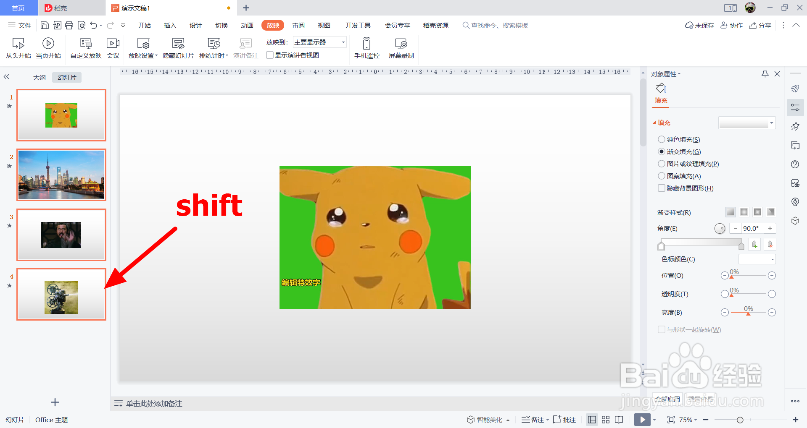Image resolution: width=807 pixels, height=428 pixels.
Task: Enable 显示演讲者视图 checkbox
Action: (270, 55)
